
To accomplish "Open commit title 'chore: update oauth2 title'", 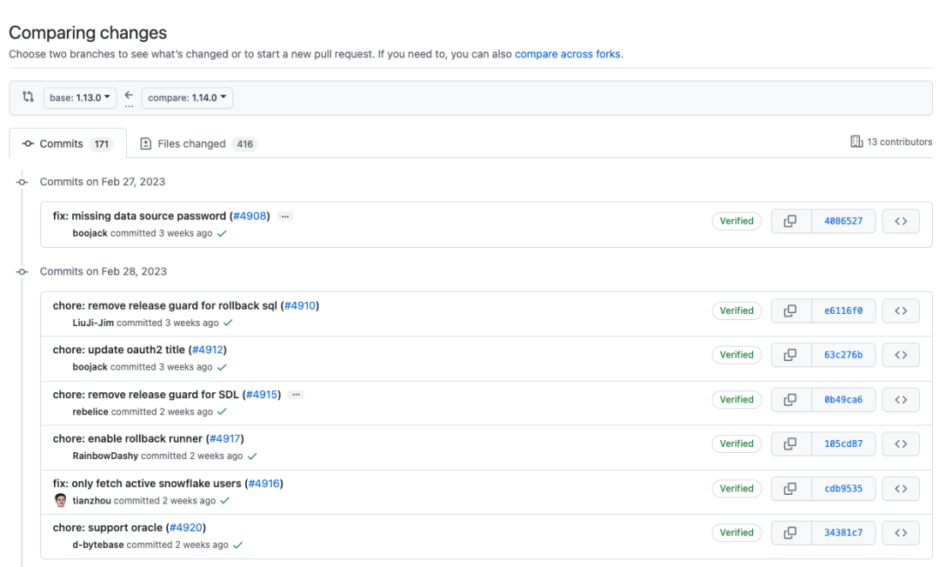I will [118, 350].
